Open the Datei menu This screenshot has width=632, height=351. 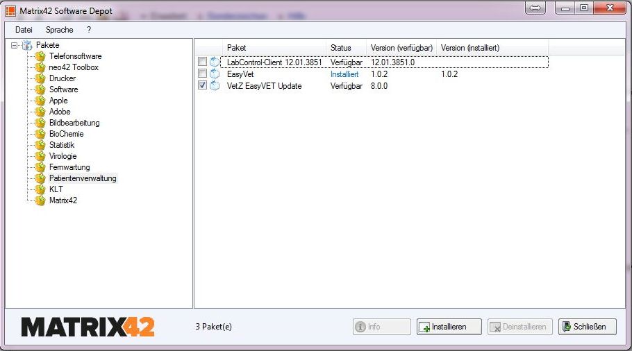[x=24, y=30]
